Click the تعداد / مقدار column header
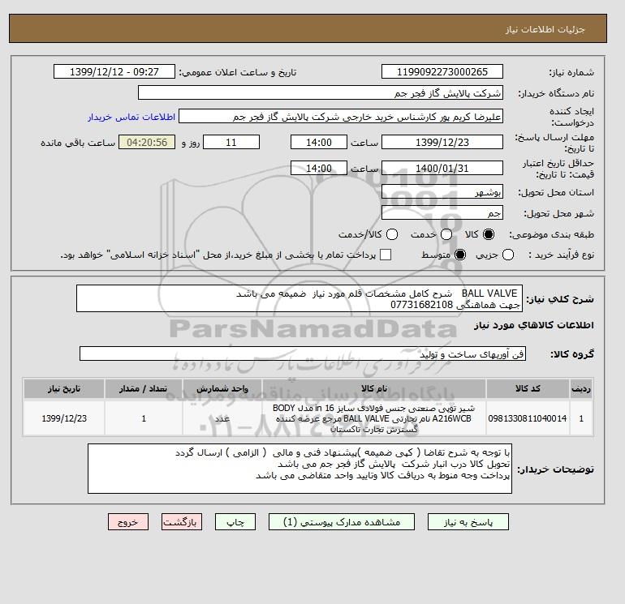625x604 pixels. (144, 388)
